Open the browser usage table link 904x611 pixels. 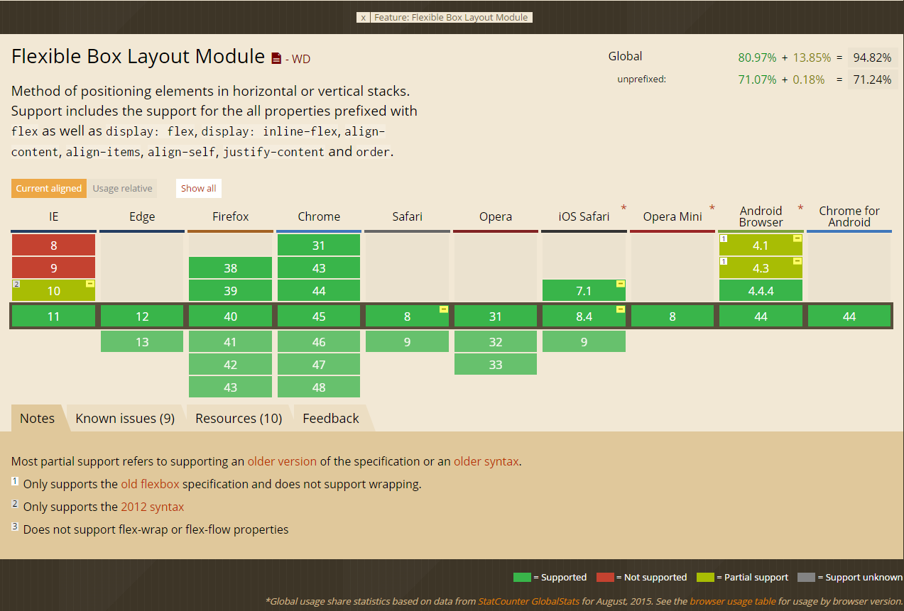(733, 601)
